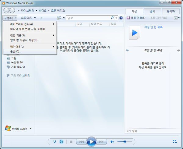
Task: Expand the Media Guide dropdown arrow
Action: [30, 129]
